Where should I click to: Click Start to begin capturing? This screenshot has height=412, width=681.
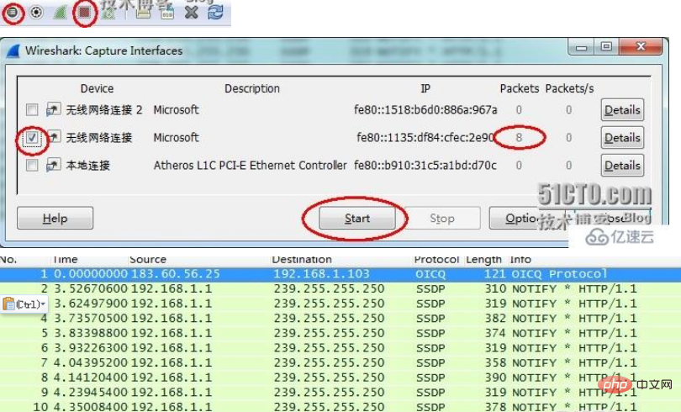(x=357, y=218)
